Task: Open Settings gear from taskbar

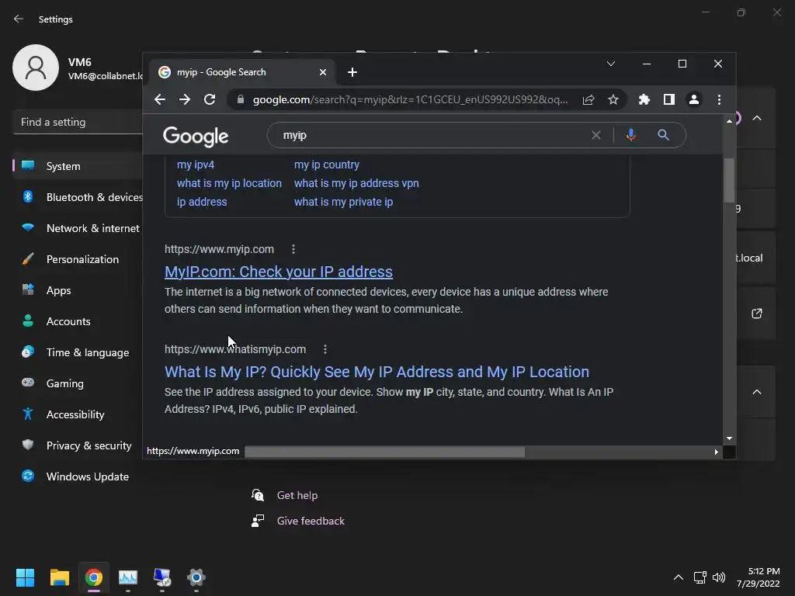Action: tap(196, 577)
